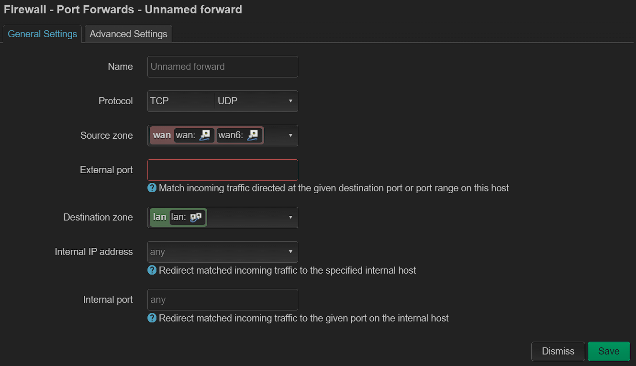636x366 pixels.
Task: Click the help icon beside Internal IP address hint
Action: point(152,270)
